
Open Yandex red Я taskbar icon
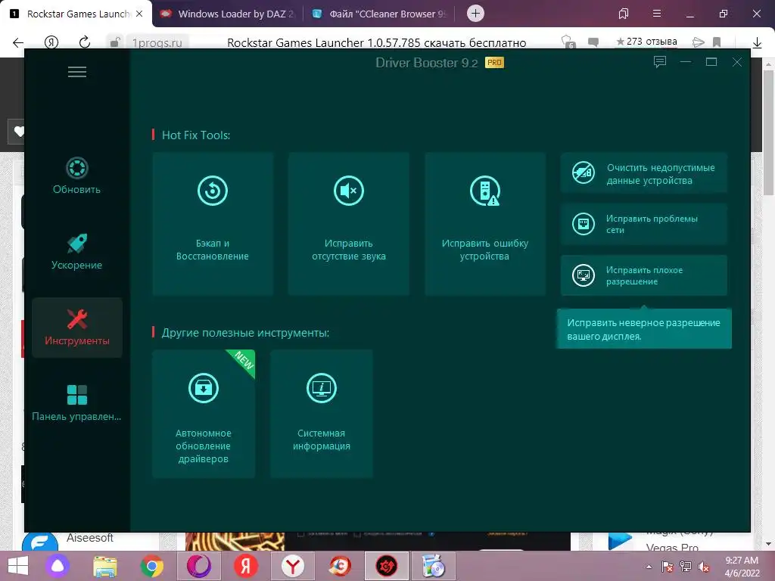pyautogui.click(x=246, y=566)
